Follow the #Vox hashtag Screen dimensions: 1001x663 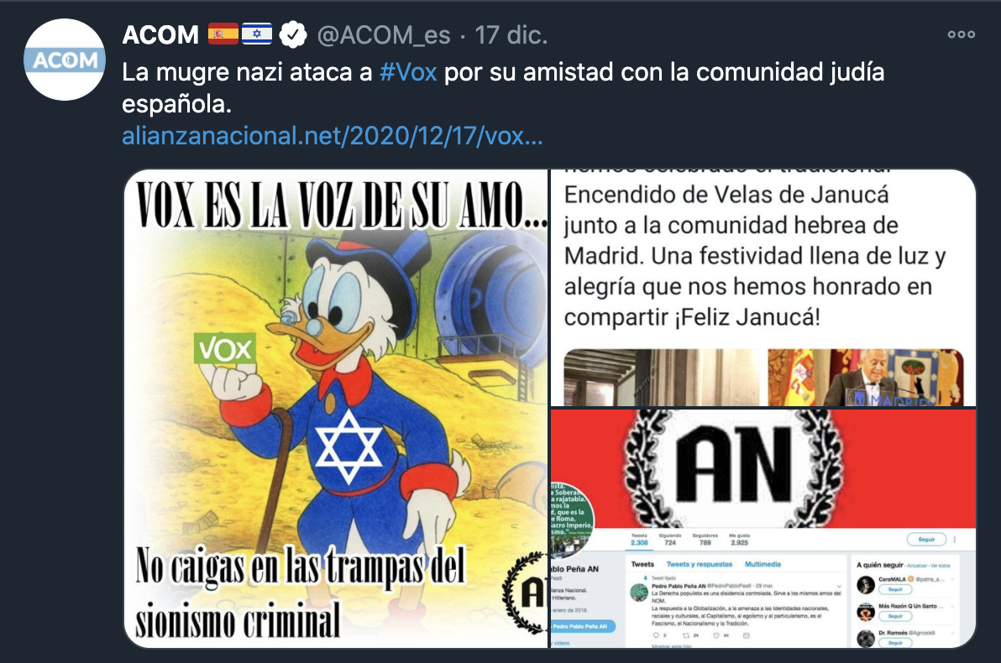(x=408, y=72)
